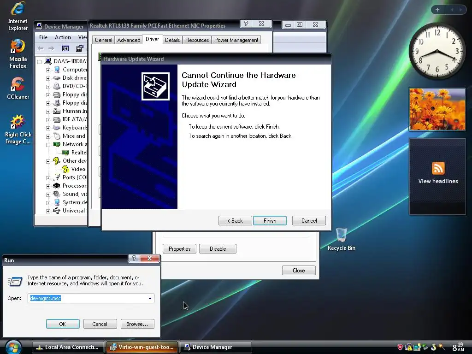Click Browse in the Run dialog

tap(137, 324)
